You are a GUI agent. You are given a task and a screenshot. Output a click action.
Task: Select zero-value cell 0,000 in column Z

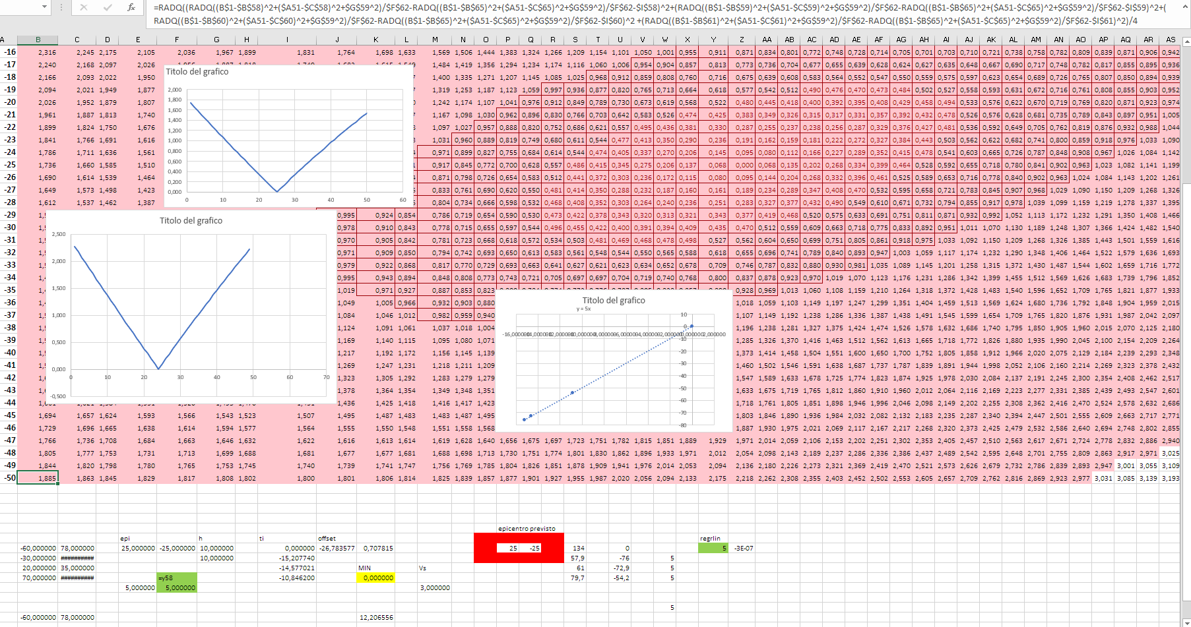click(742, 165)
